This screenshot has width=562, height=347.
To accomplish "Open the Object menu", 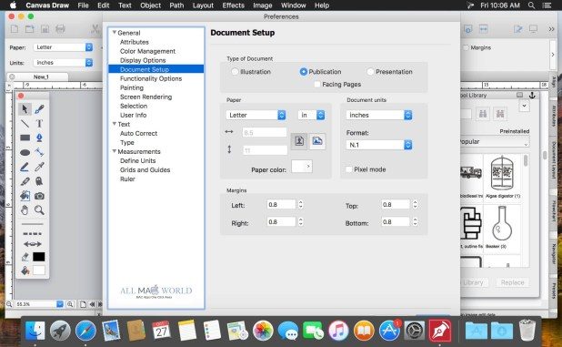I will coord(151,5).
